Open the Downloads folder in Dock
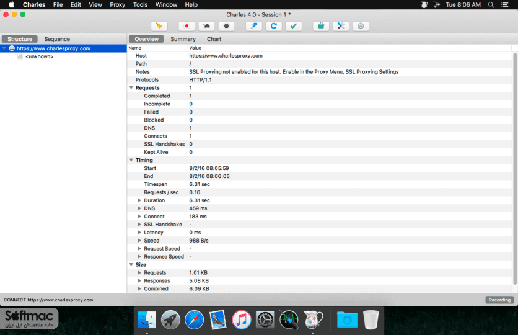 pyautogui.click(x=347, y=319)
